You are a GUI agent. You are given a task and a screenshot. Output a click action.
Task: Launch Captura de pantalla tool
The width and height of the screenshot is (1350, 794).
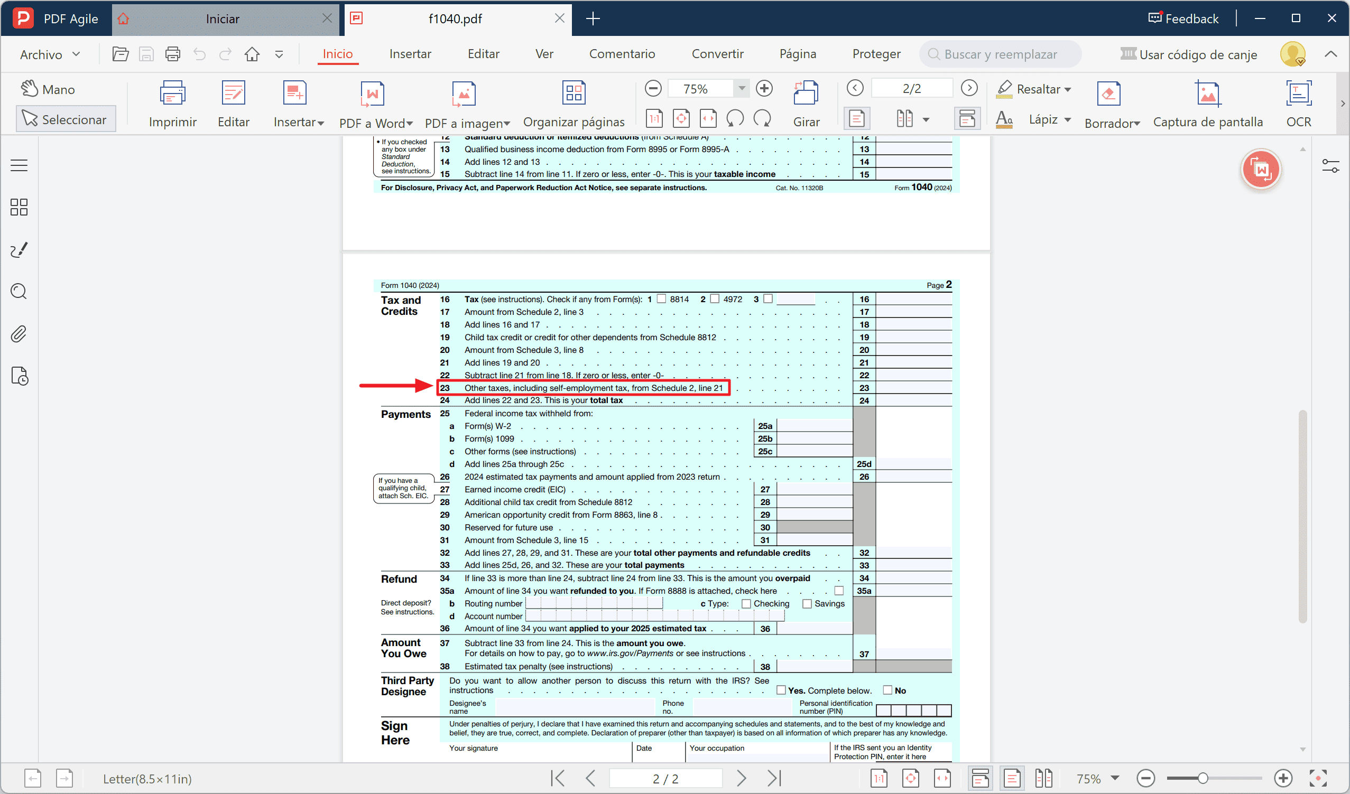tap(1207, 105)
